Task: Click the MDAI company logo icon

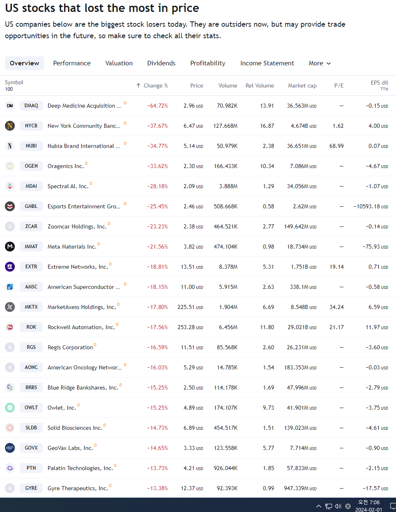Action: pyautogui.click(x=10, y=186)
